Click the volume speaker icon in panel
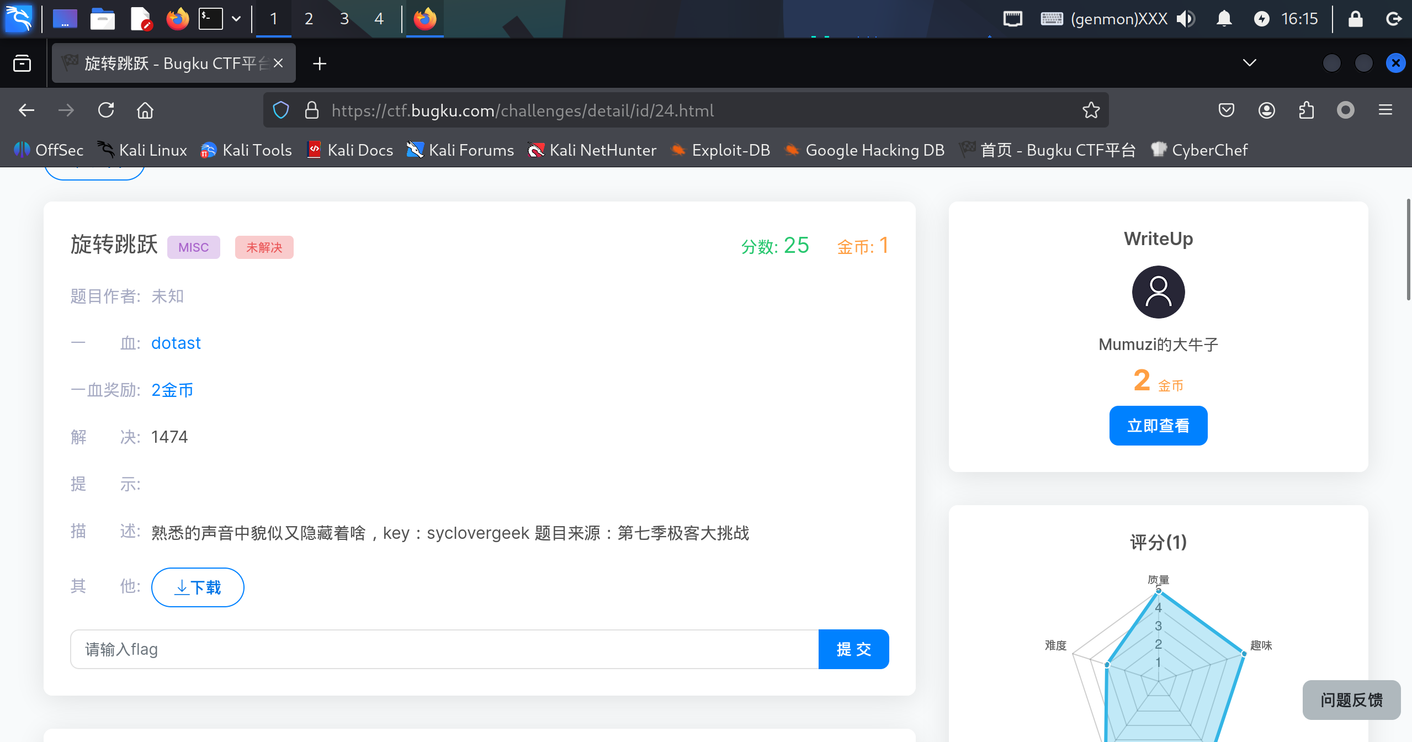Screen dimensions: 1412x742 [x=1185, y=19]
